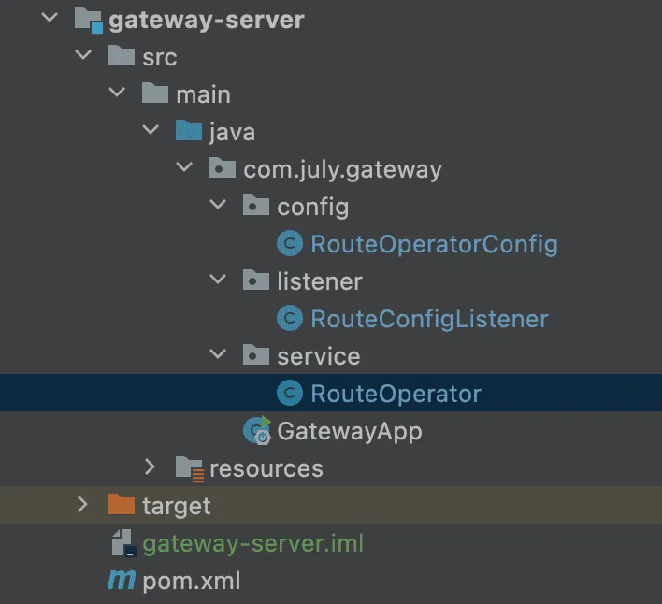662x604 pixels.
Task: Click the resources folder icon
Action: coord(189,468)
